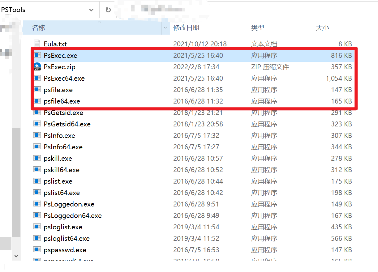This screenshot has width=378, height=272.
Task: Click the 2016/7/5 17:32 modified date
Action: (196, 135)
